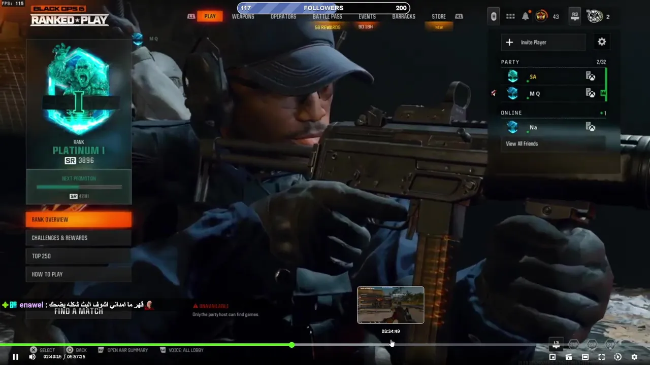Open CHALLENGES & REWARDS menu item
This screenshot has height=365, width=650.
pyautogui.click(x=79, y=238)
